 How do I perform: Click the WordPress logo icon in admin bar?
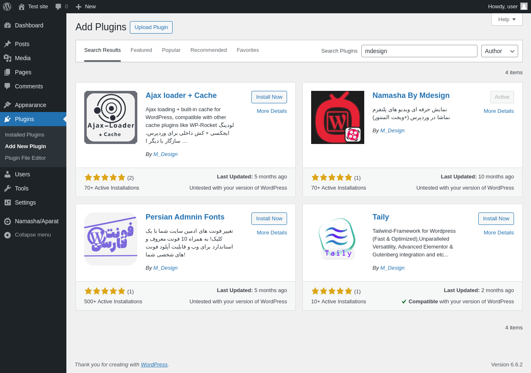(x=7, y=7)
